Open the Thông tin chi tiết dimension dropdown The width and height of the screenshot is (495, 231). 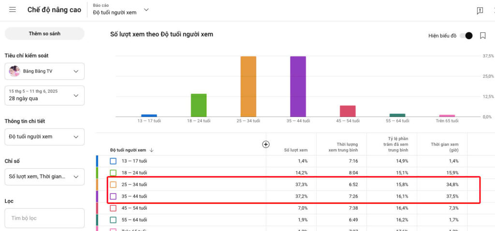[44, 137]
